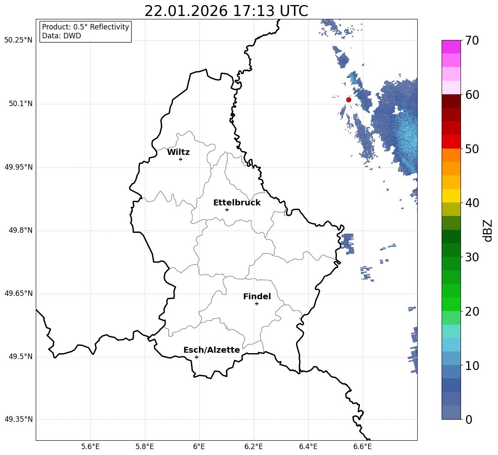Click the 49.65°N latitude label
The image size is (498, 455).
[19, 293]
